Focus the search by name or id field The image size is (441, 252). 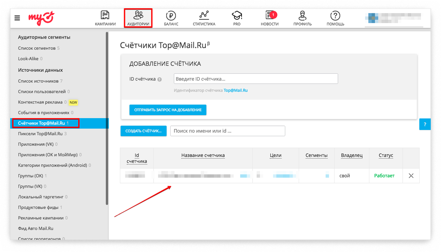click(x=228, y=131)
